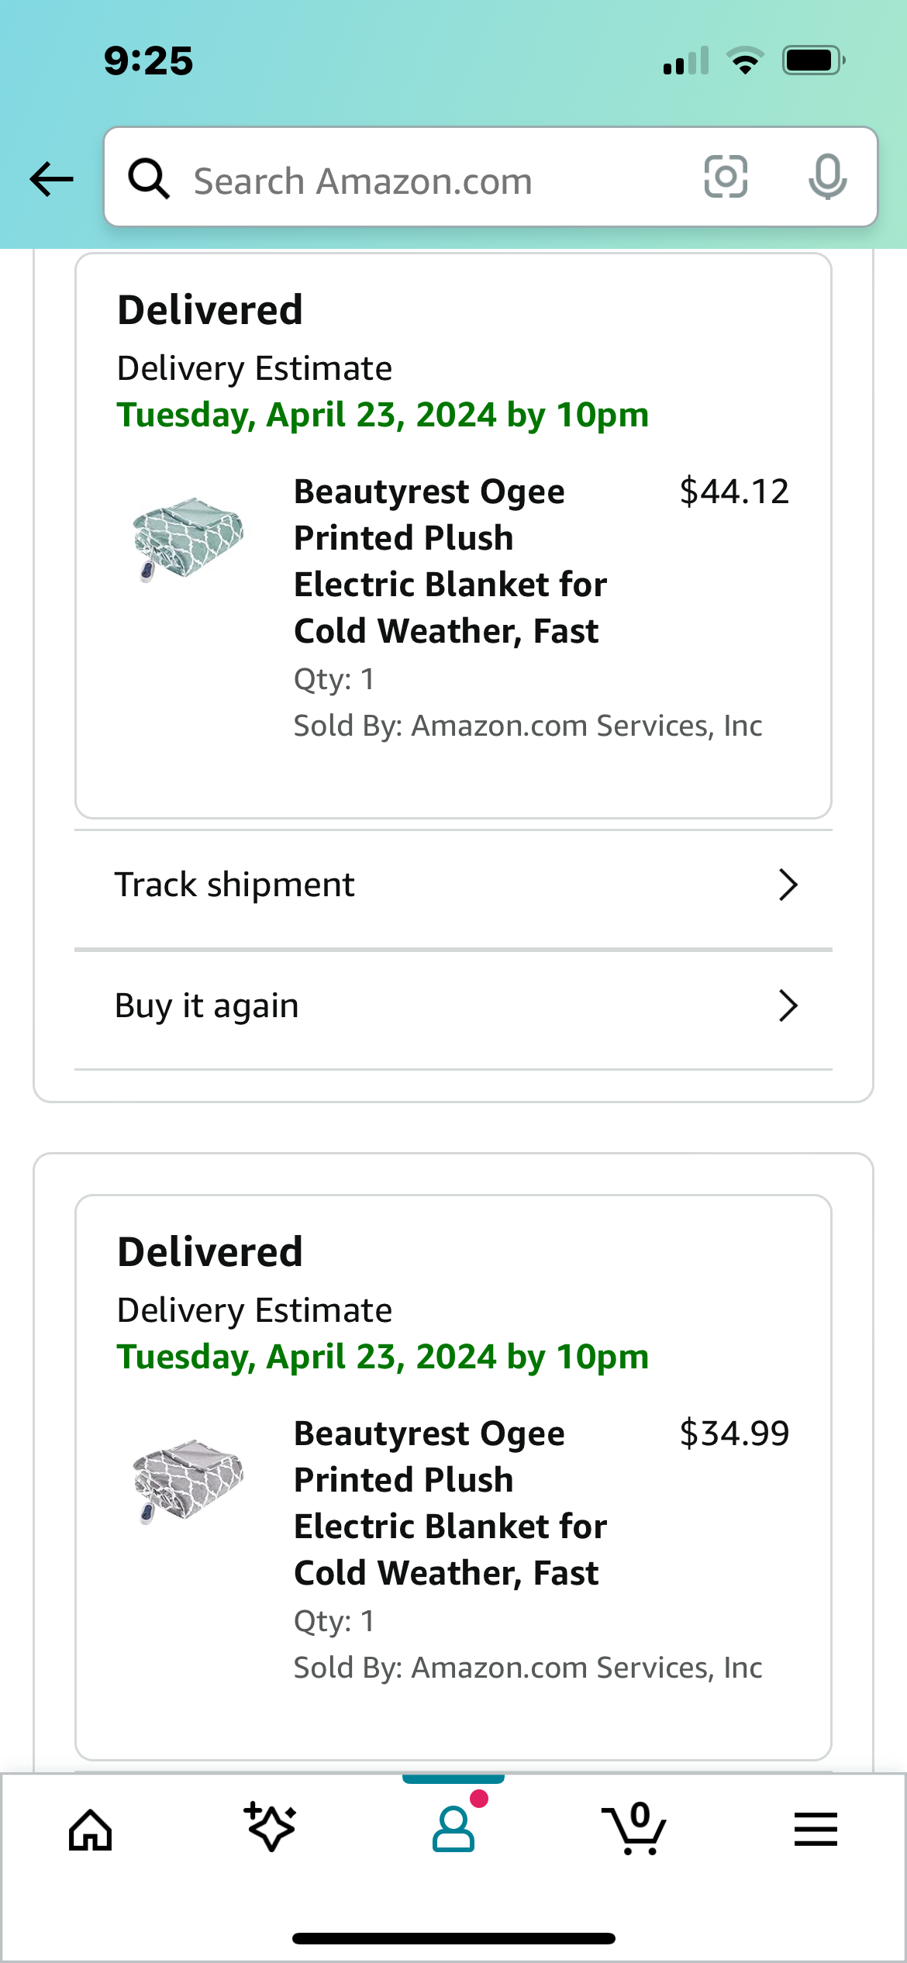Tap the microphone voice search icon
Image resolution: width=907 pixels, height=1963 pixels.
coord(827,177)
